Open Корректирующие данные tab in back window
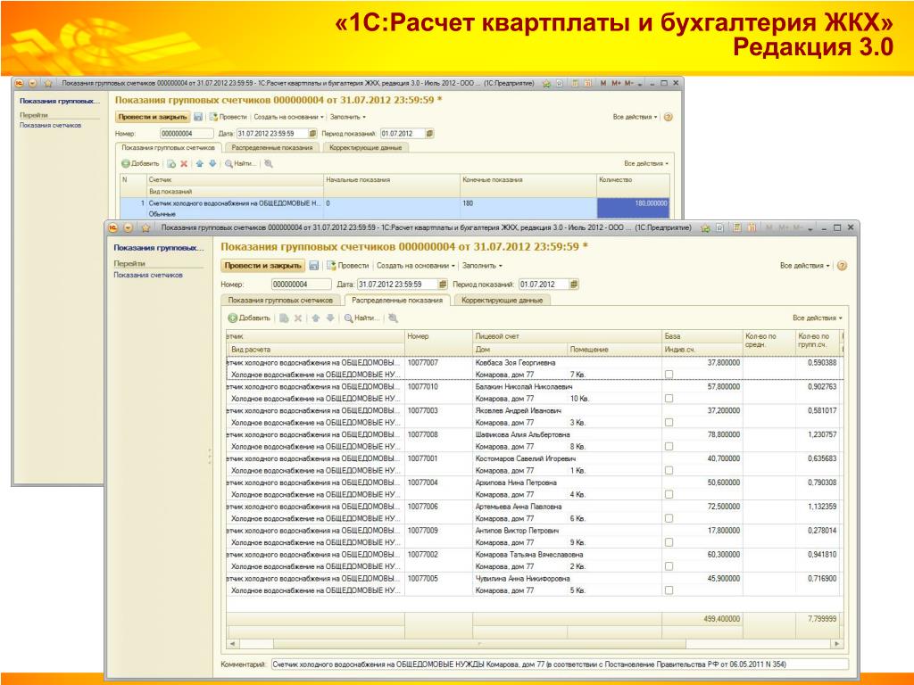914x685 pixels. pos(365,148)
